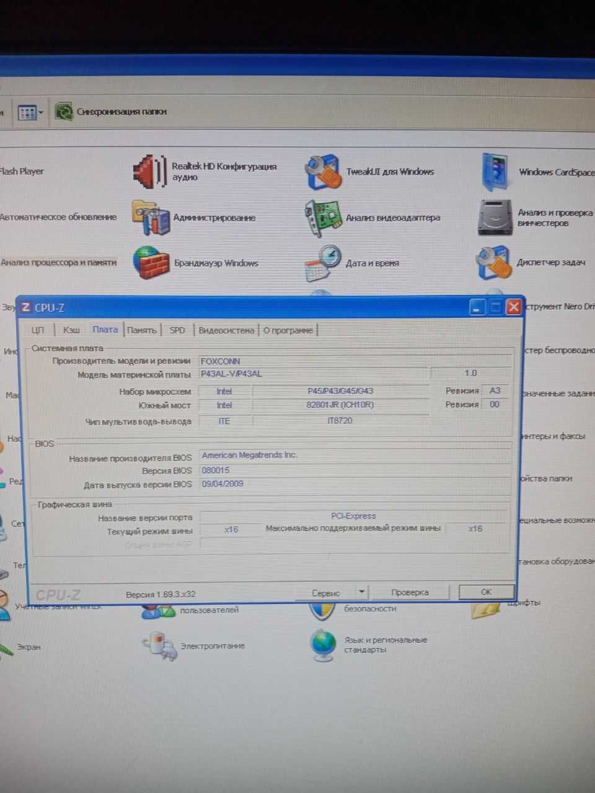Select Язык и региональные стандарты icon
The height and width of the screenshot is (793, 595).
(323, 645)
